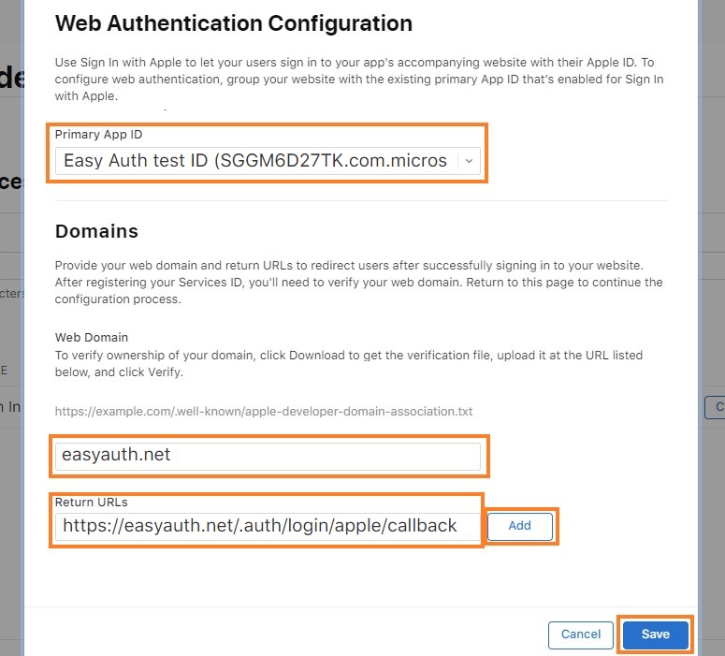Click the Web Domain label
This screenshot has height=656, width=725.
tap(92, 337)
